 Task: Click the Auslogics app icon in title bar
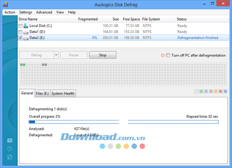point(5,5)
